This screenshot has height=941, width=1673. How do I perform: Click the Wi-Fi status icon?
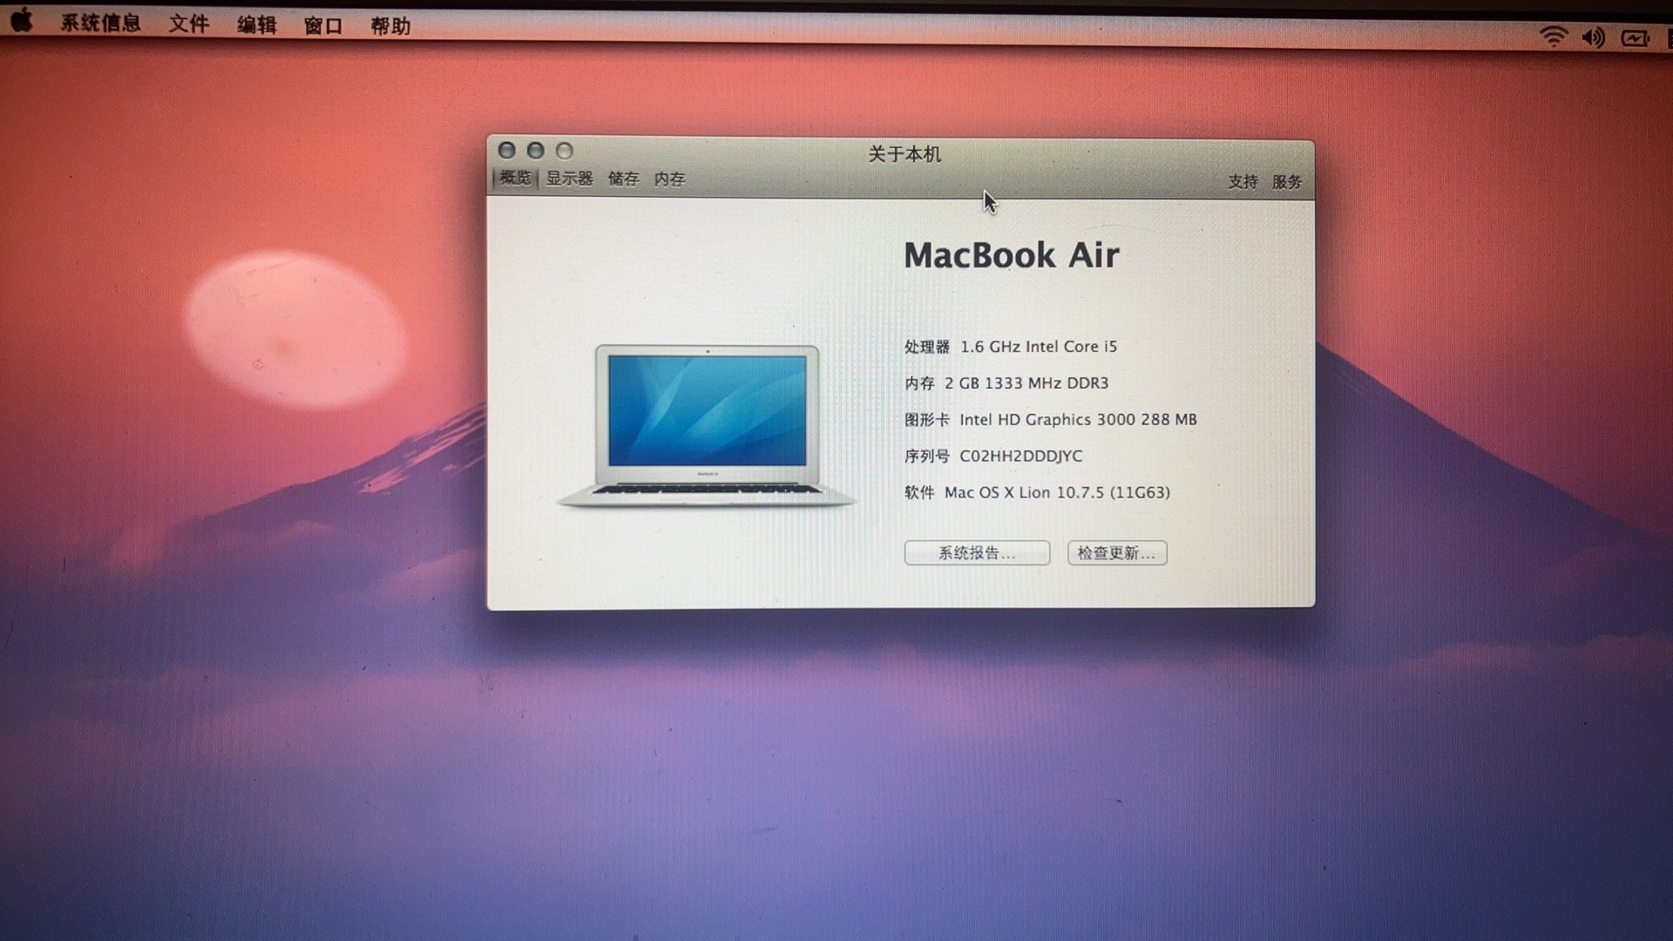pyautogui.click(x=1553, y=37)
